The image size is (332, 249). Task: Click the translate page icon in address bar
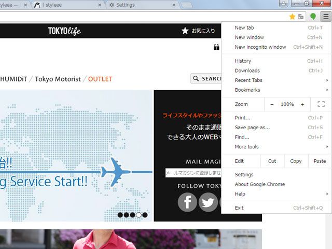click(301, 17)
